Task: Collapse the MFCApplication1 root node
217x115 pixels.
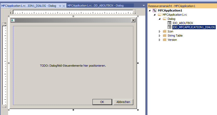Action: click(150, 10)
